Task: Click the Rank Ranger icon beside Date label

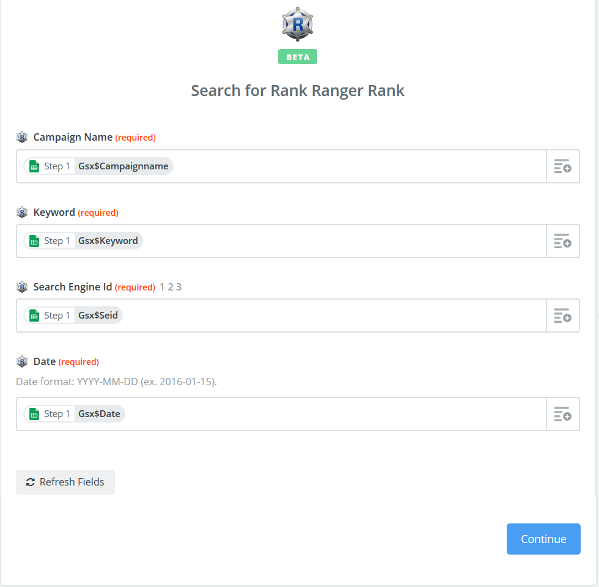Action: click(23, 361)
